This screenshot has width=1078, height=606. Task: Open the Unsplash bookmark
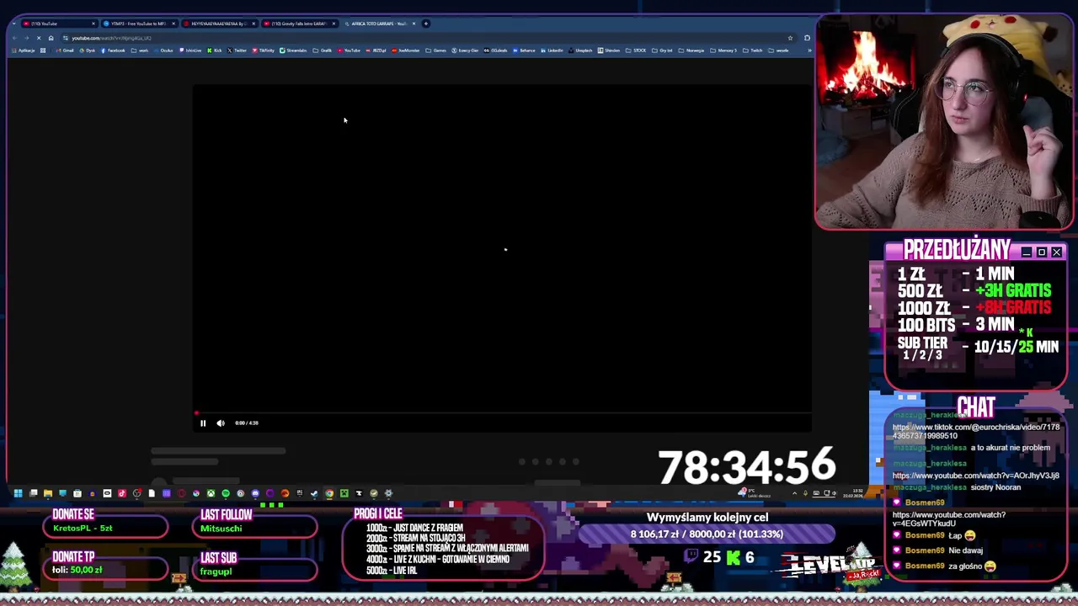click(581, 50)
